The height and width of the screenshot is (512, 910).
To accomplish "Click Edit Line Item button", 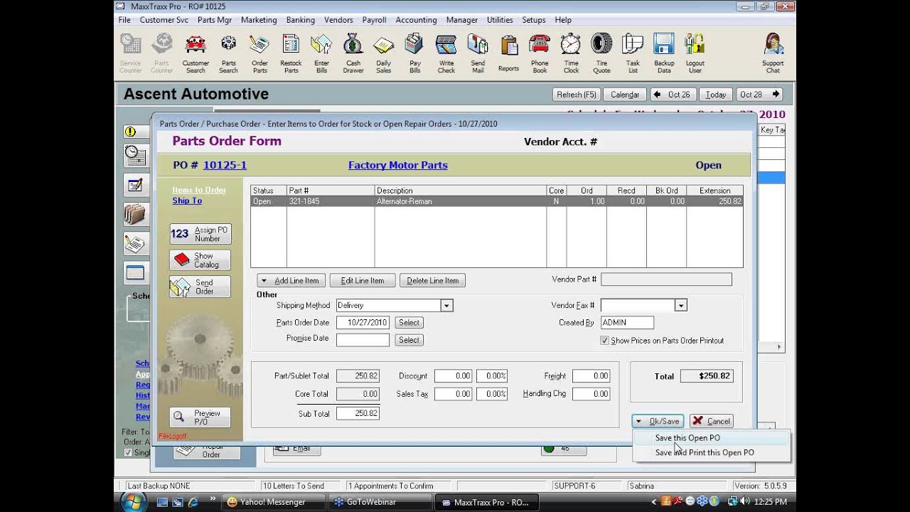I will point(363,281).
